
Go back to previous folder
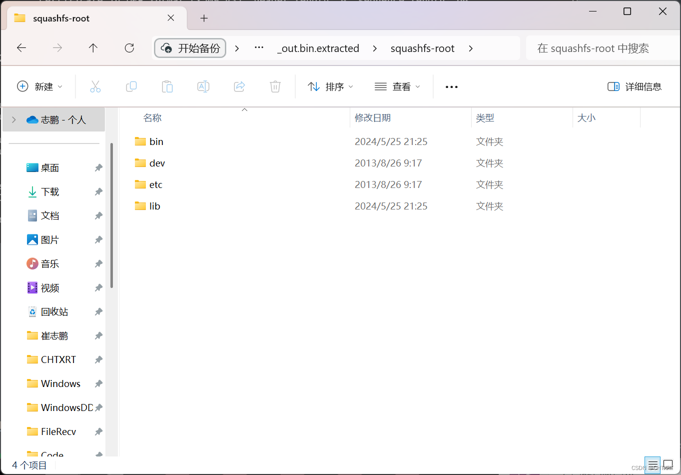click(x=21, y=48)
